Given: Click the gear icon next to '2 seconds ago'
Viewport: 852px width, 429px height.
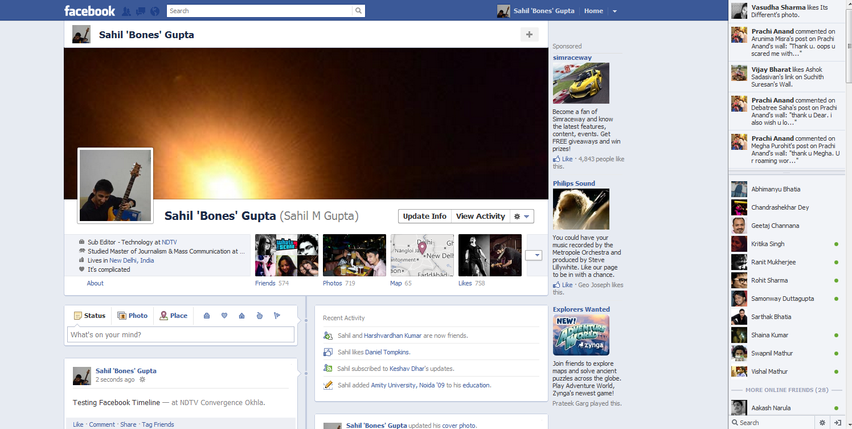Looking at the screenshot, I should 142,379.
